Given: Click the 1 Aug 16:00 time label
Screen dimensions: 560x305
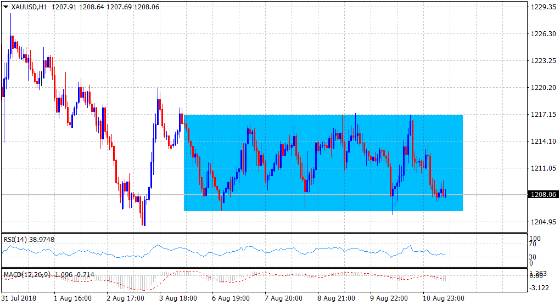Looking at the screenshot, I should 72,298.
